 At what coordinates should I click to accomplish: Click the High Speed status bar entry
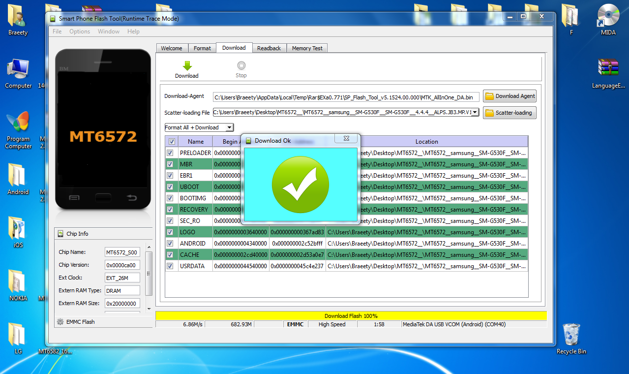point(332,324)
